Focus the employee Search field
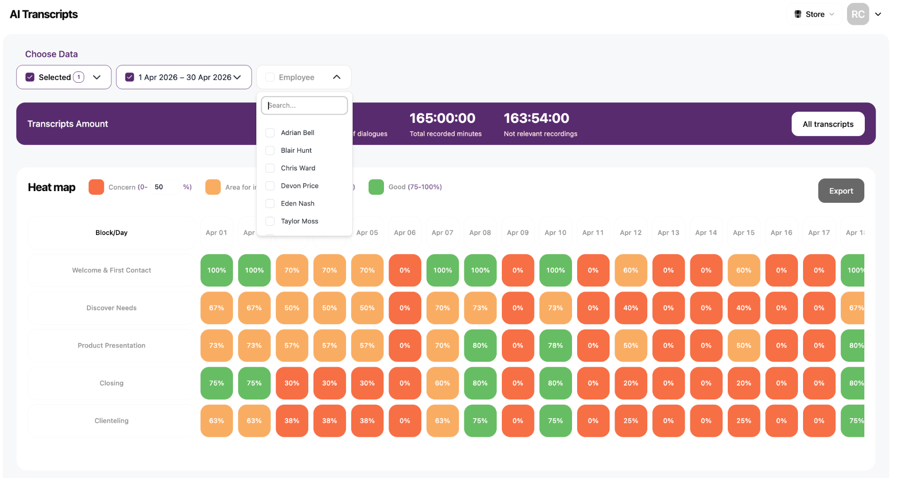The image size is (898, 478). point(304,106)
